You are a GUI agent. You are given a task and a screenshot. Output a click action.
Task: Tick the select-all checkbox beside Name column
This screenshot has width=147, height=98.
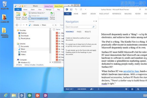coord(54,30)
